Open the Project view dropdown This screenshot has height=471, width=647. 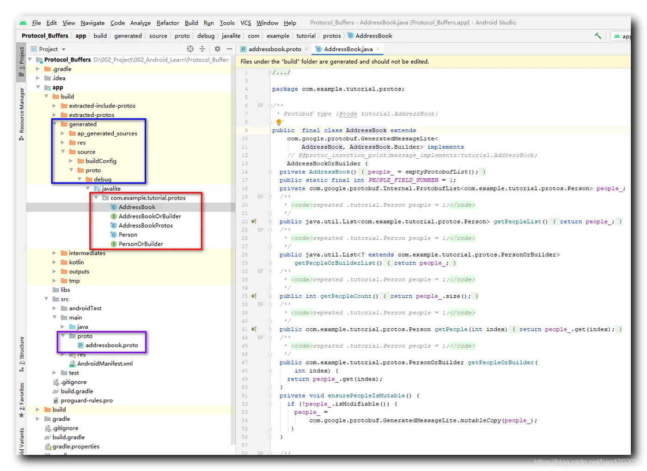[x=48, y=49]
